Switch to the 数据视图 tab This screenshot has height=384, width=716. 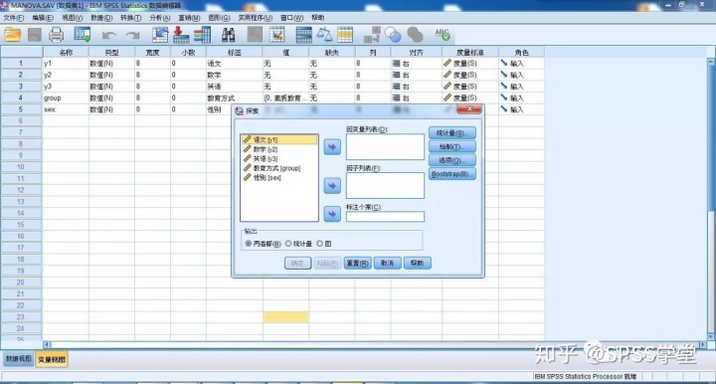pyautogui.click(x=18, y=359)
